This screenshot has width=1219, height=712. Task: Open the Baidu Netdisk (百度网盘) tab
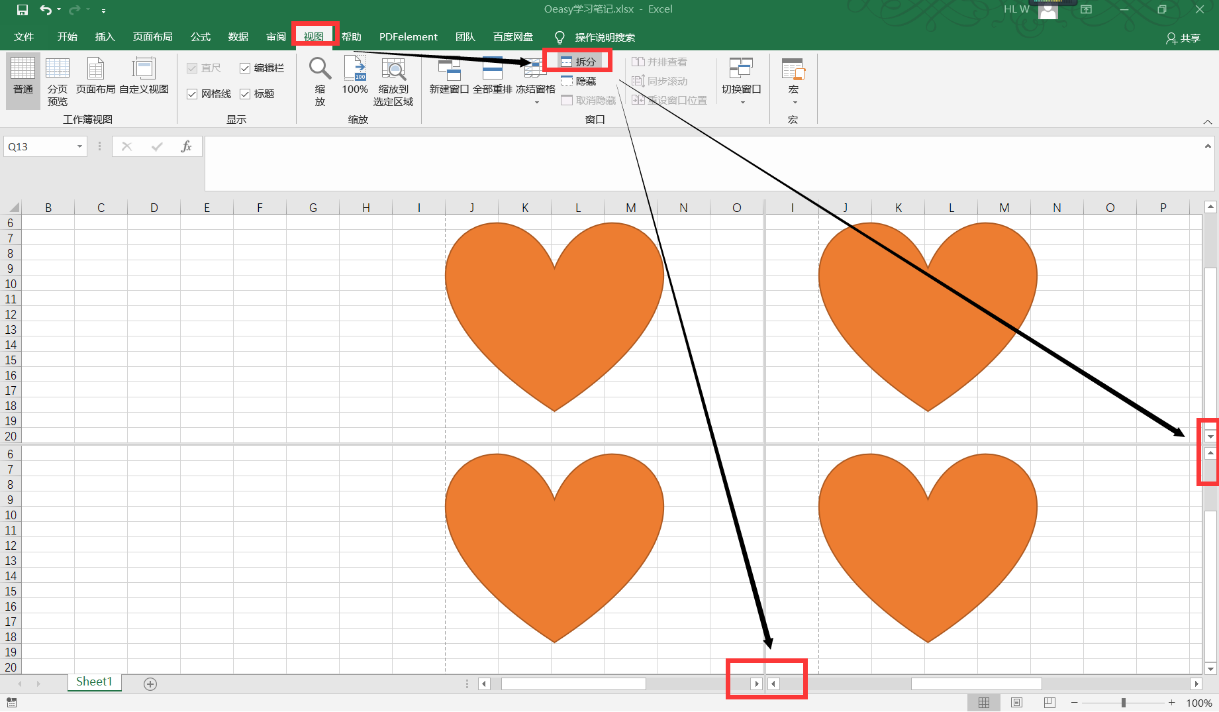click(x=513, y=37)
